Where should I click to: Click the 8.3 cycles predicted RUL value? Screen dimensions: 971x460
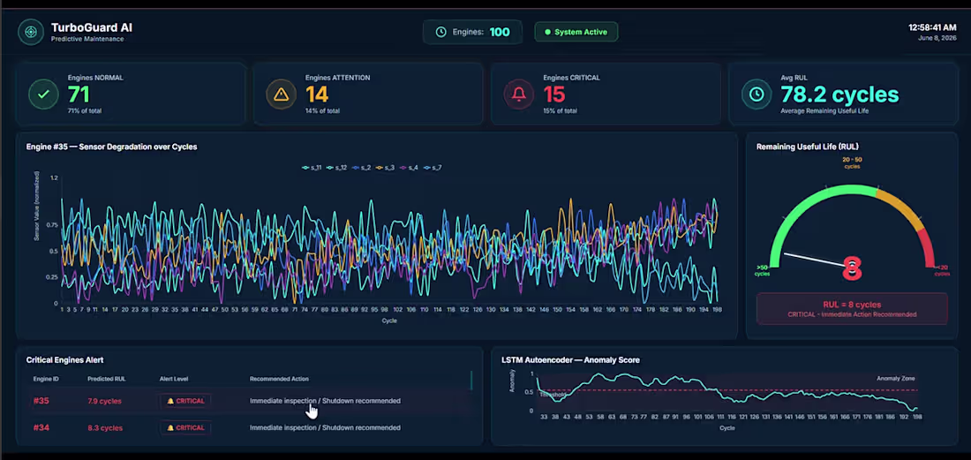tap(105, 428)
